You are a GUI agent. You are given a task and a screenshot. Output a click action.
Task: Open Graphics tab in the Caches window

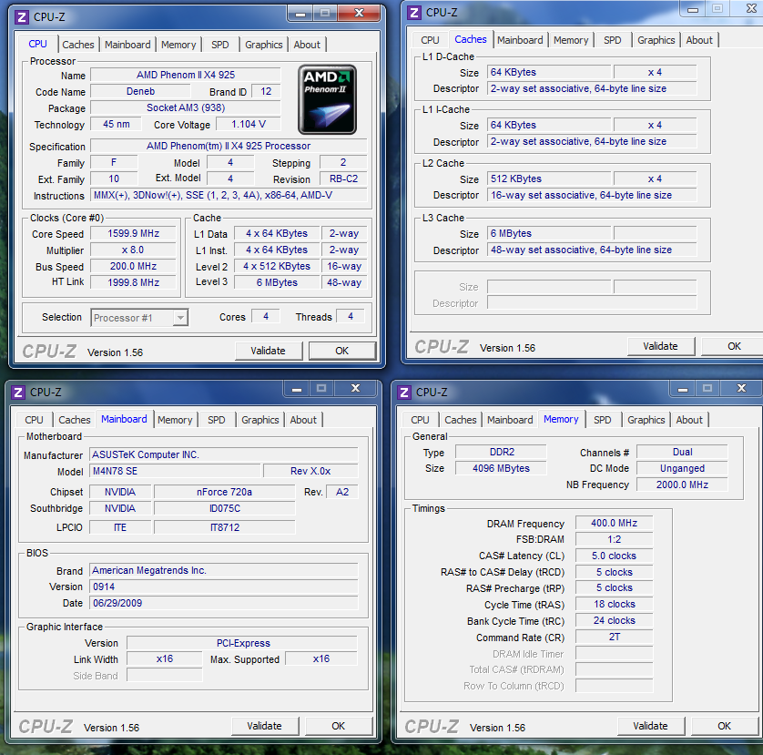[x=656, y=40]
